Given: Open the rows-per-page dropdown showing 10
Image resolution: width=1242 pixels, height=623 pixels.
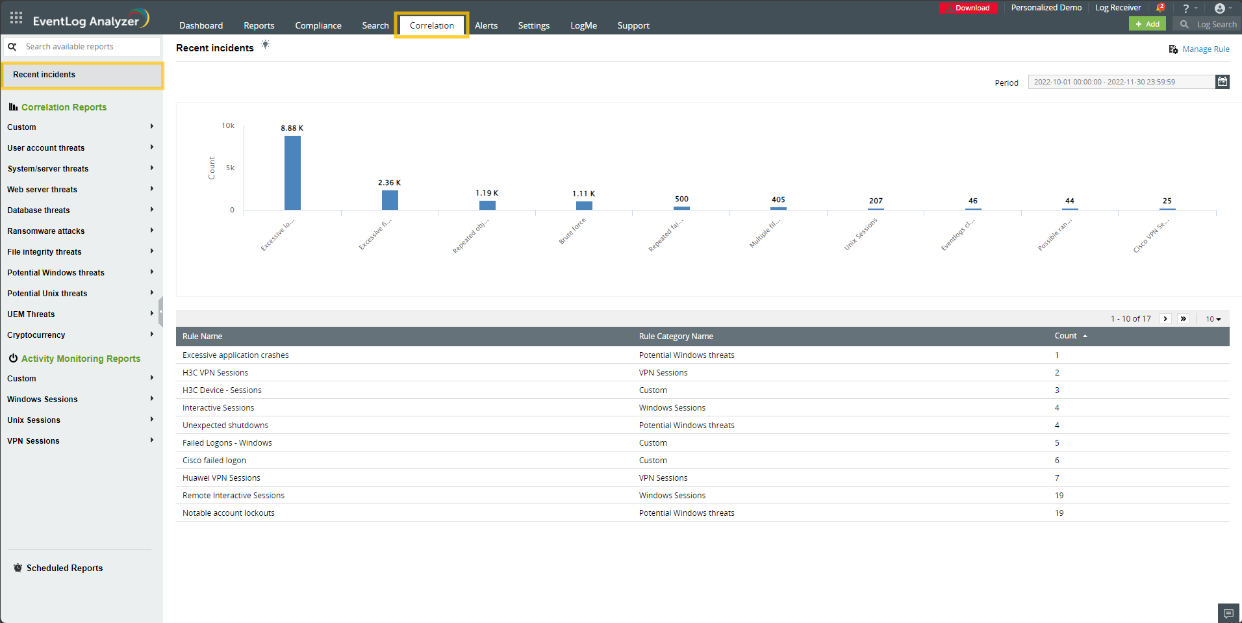Looking at the screenshot, I should click(1213, 319).
